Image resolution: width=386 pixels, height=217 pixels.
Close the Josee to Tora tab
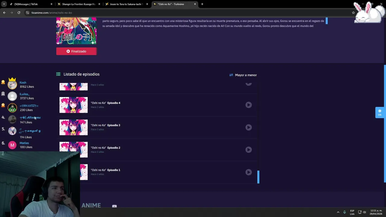tap(147, 4)
